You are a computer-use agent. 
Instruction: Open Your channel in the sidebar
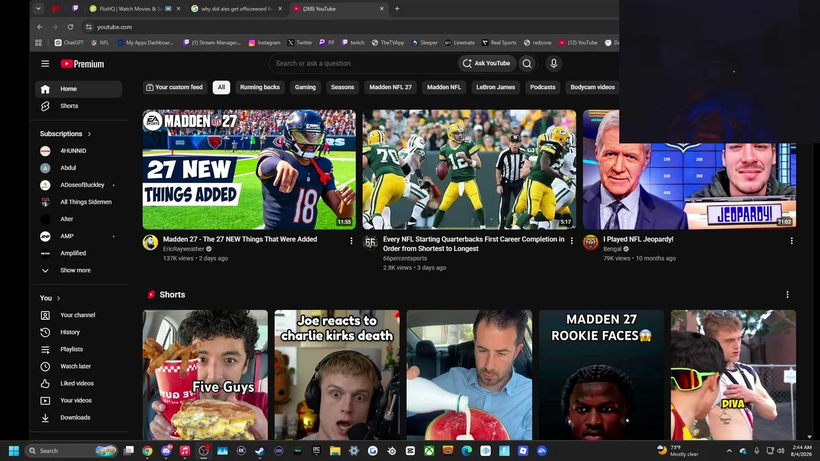click(78, 315)
